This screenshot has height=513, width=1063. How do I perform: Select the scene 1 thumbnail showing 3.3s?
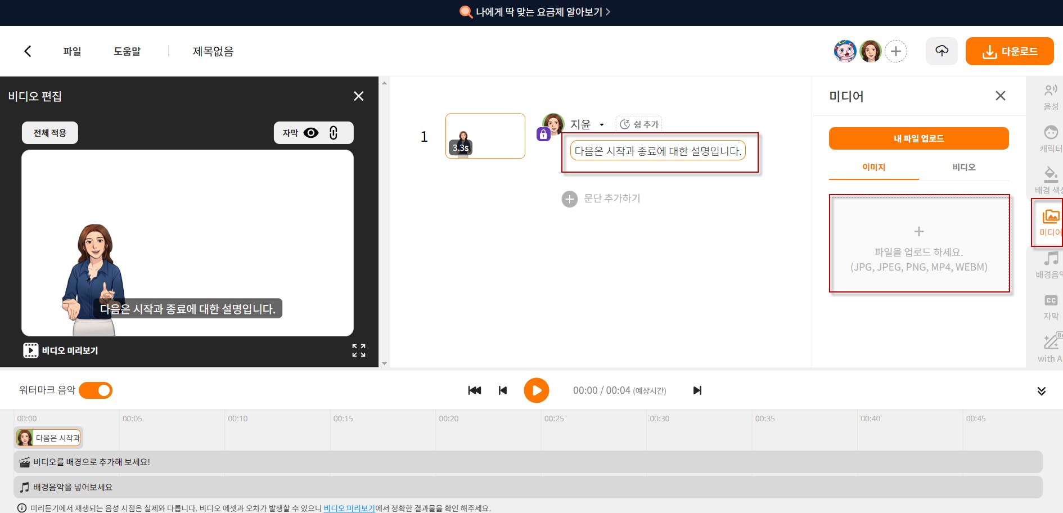pos(485,136)
